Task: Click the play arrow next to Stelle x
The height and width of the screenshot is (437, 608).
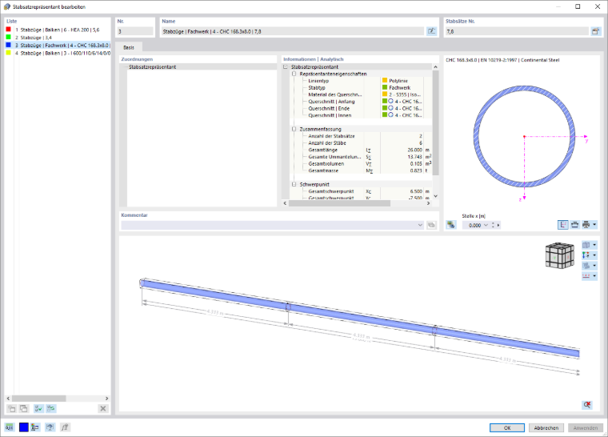Action: (498, 225)
